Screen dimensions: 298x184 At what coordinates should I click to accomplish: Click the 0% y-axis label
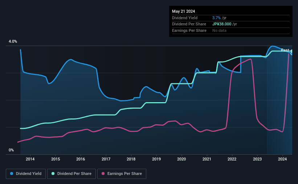11,150
